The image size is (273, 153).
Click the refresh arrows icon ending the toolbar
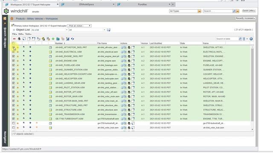coord(73,39)
